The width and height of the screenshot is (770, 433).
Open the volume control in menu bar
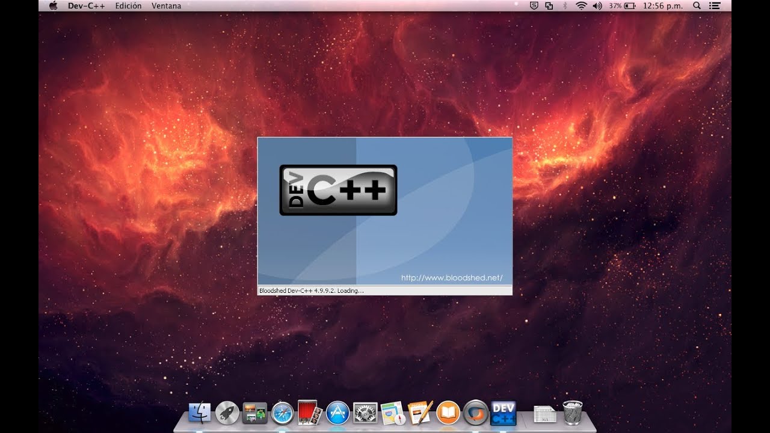click(597, 5)
